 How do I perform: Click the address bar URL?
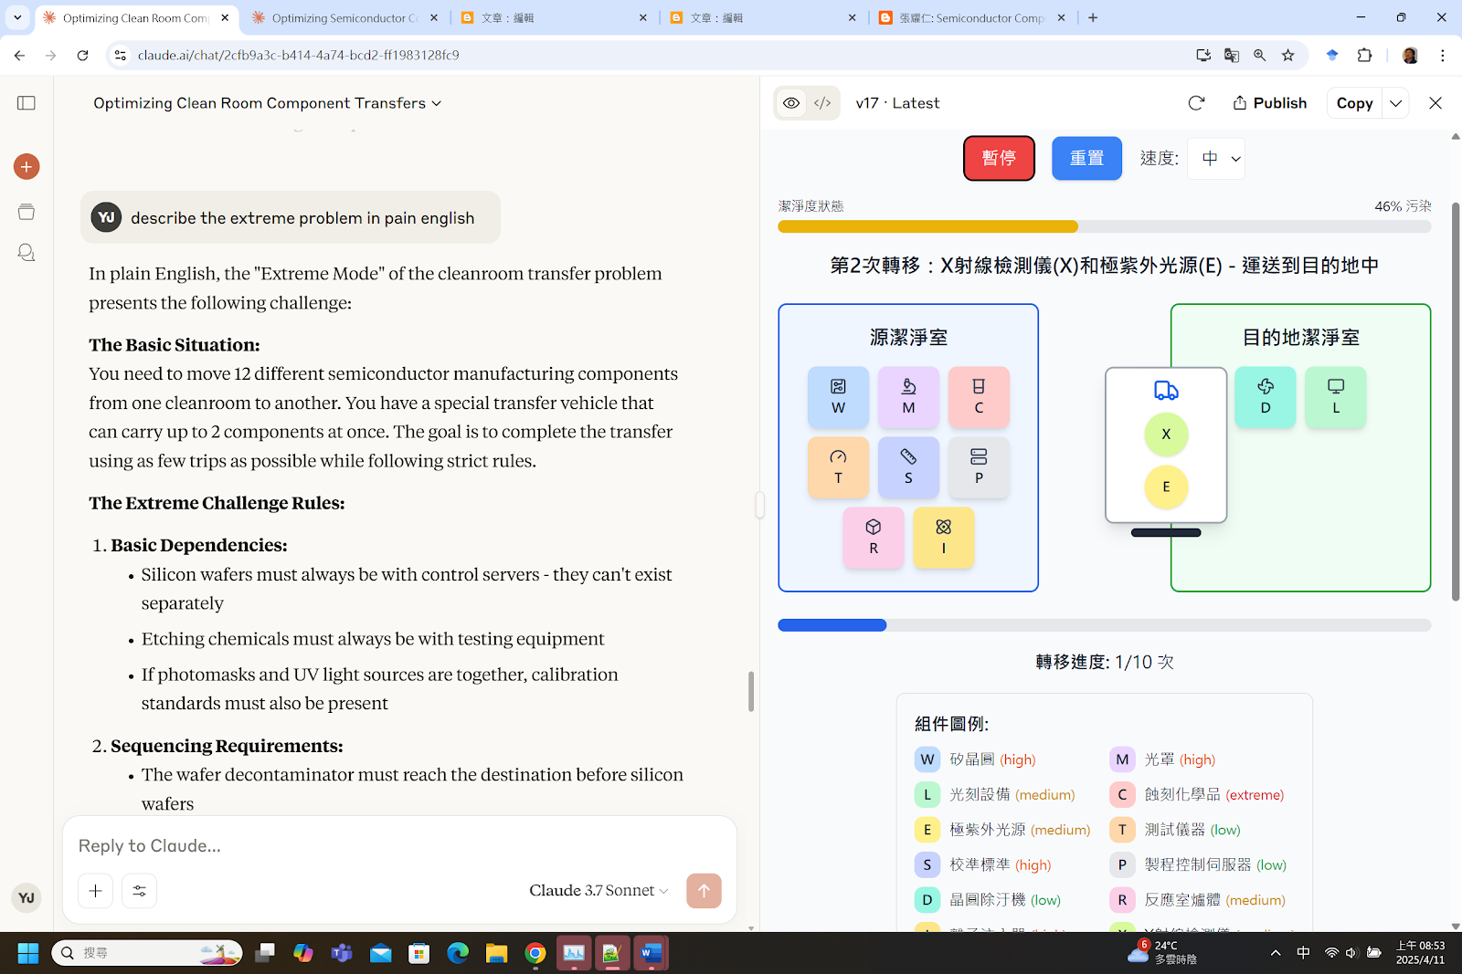click(x=299, y=55)
